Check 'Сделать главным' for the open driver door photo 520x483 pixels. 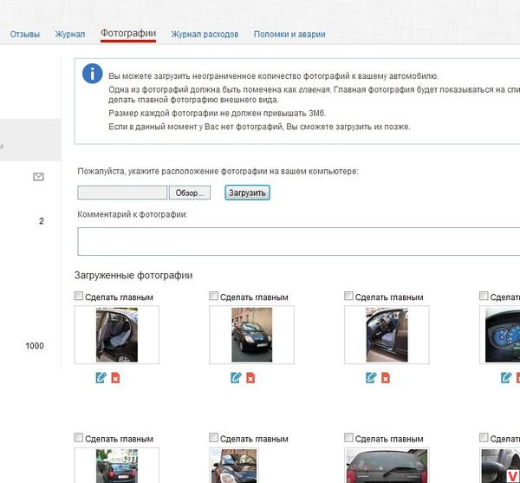[348, 296]
